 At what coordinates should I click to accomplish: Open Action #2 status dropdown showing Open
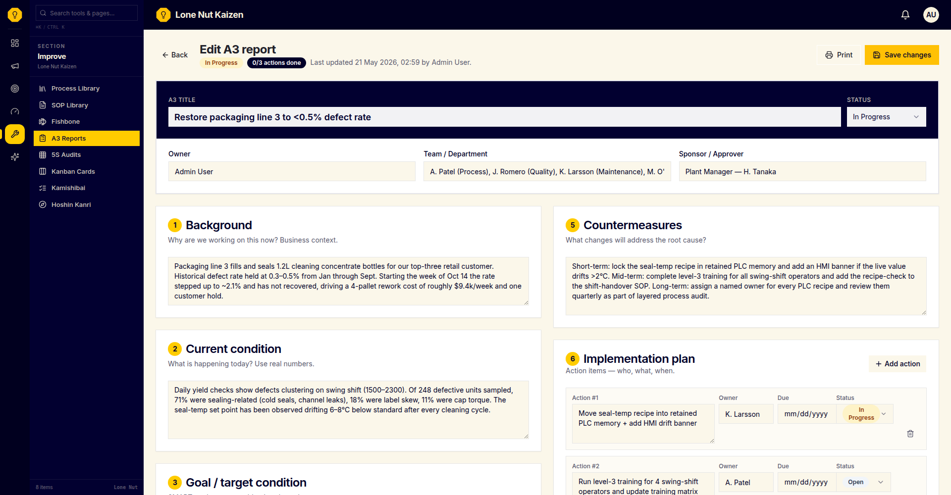pos(863,482)
